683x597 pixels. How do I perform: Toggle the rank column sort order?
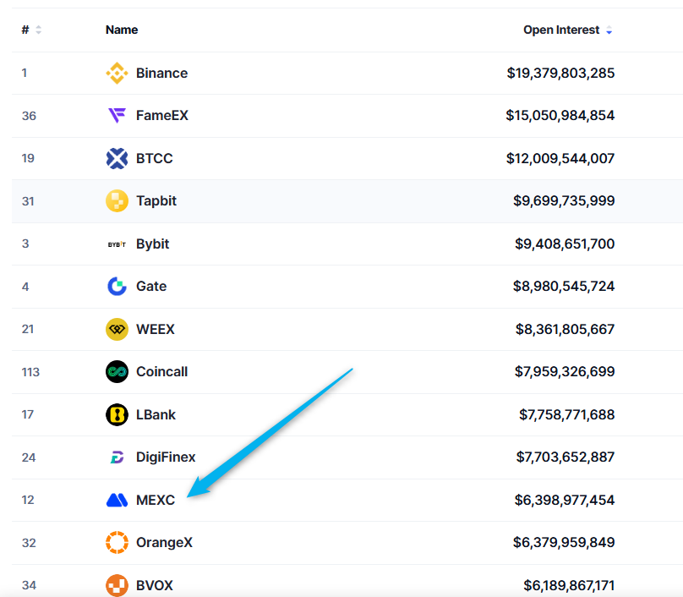37,29
